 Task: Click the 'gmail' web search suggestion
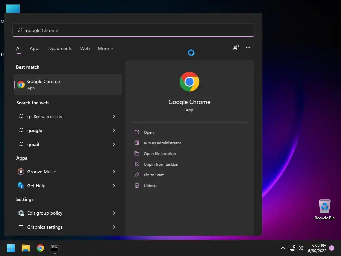[33, 144]
